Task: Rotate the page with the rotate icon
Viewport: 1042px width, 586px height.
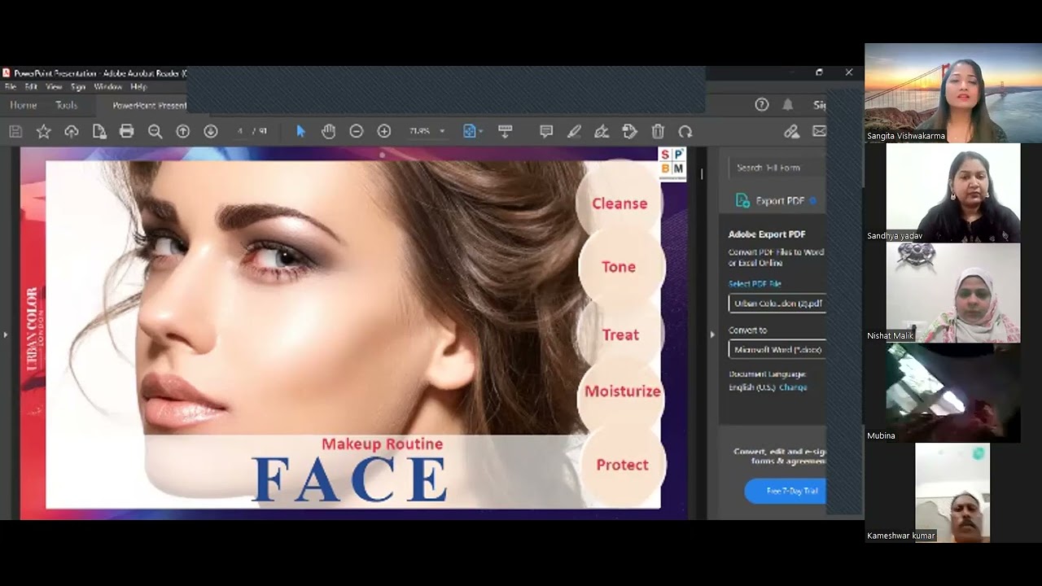Action: coord(685,131)
